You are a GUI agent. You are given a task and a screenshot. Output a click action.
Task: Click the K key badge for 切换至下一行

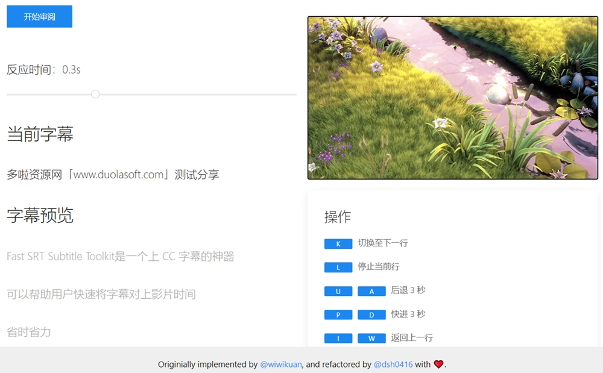pyautogui.click(x=338, y=244)
